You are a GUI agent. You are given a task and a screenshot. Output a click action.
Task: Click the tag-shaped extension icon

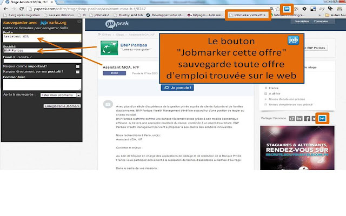330,9
